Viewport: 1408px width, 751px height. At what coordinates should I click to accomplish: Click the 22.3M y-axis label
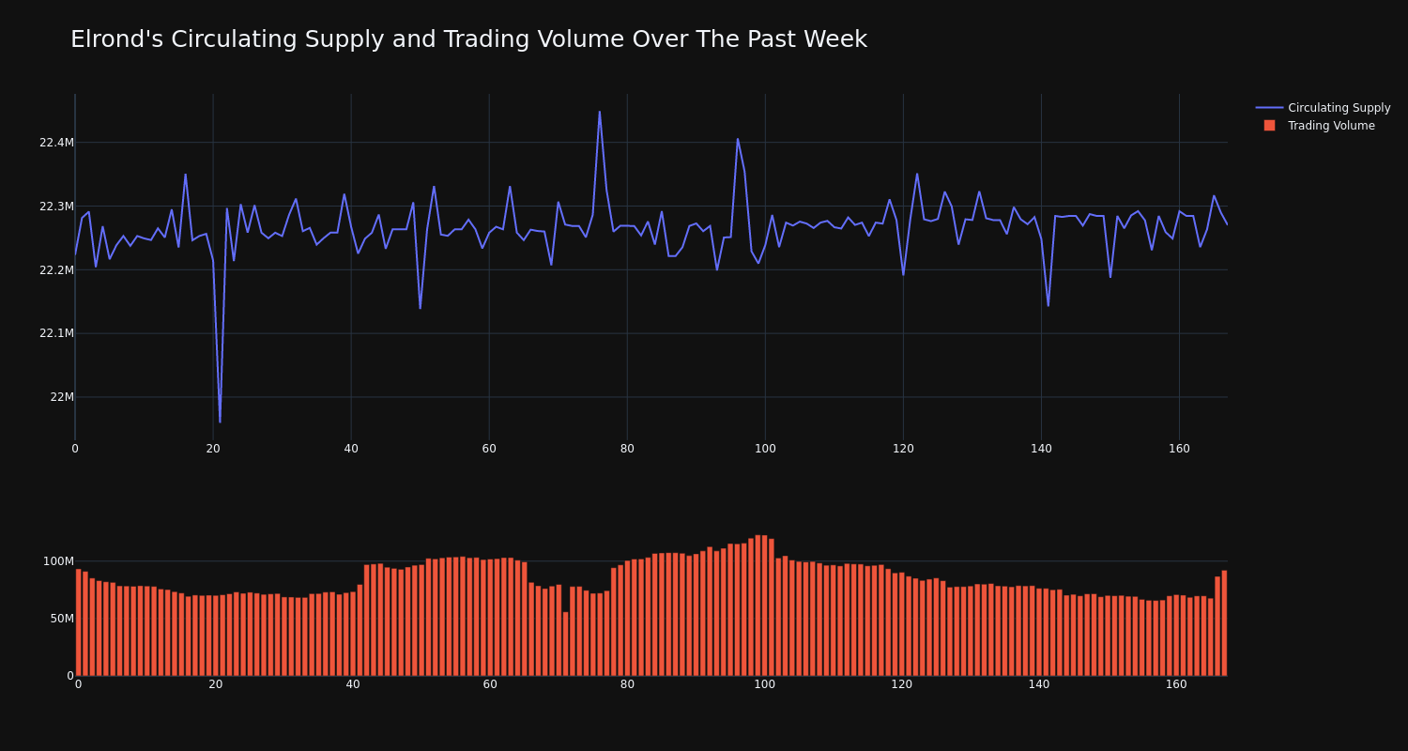(56, 207)
